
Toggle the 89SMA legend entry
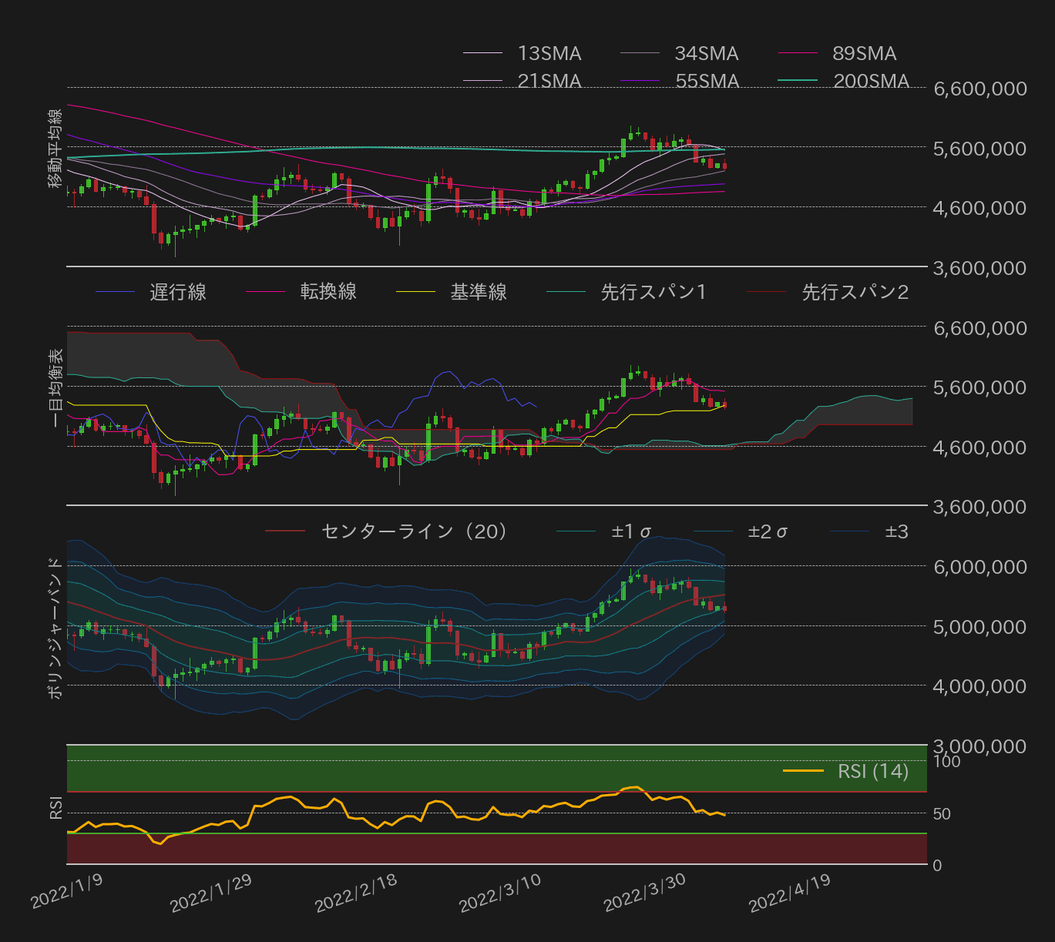863,53
